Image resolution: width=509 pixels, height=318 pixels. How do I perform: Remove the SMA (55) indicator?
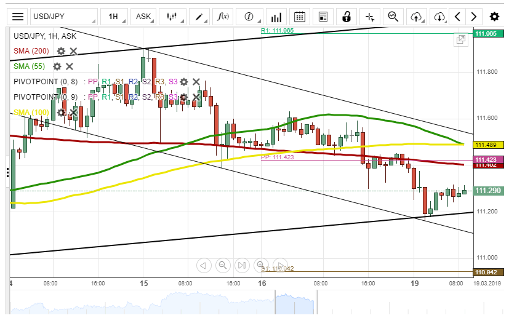tap(70, 66)
